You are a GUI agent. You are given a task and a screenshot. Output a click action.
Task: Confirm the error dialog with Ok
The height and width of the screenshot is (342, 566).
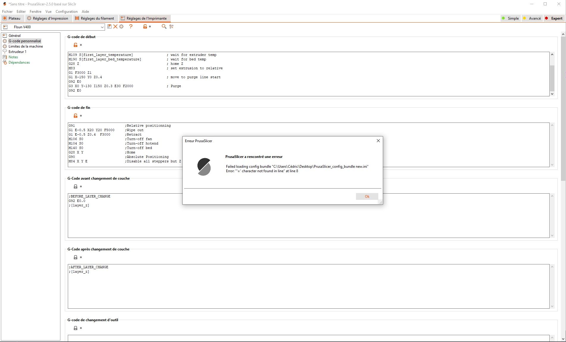[x=367, y=196]
